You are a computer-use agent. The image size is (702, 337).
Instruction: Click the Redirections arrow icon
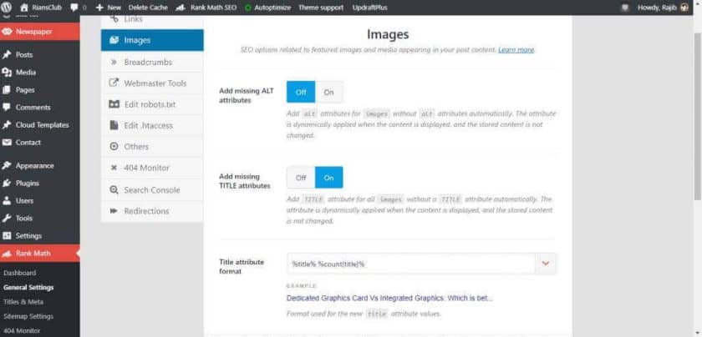point(114,211)
